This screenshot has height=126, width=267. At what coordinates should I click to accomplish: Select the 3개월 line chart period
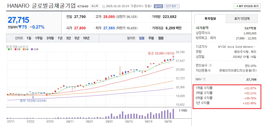(x=50, y=38)
